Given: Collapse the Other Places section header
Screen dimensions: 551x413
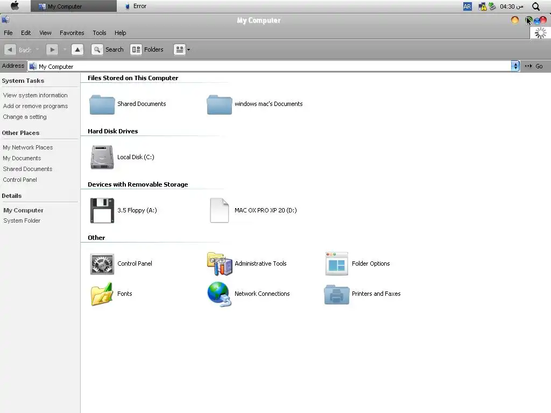Looking at the screenshot, I should 20,133.
